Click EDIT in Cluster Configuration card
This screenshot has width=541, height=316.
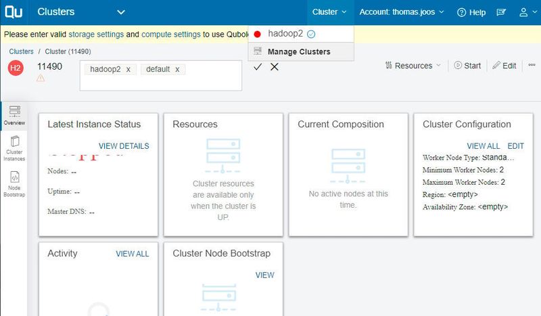515,146
